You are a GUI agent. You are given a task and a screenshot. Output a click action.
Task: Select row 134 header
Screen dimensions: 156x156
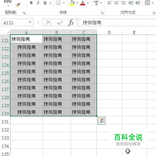[5, 144]
